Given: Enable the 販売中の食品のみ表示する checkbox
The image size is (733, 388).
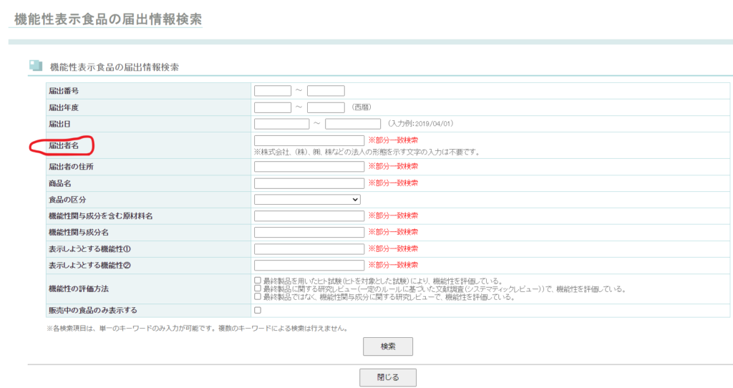Looking at the screenshot, I should (x=258, y=310).
